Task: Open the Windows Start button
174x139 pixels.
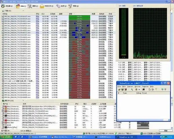Action: click(6, 137)
